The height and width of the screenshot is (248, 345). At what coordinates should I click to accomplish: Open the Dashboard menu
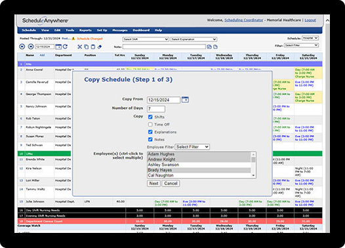(141, 30)
